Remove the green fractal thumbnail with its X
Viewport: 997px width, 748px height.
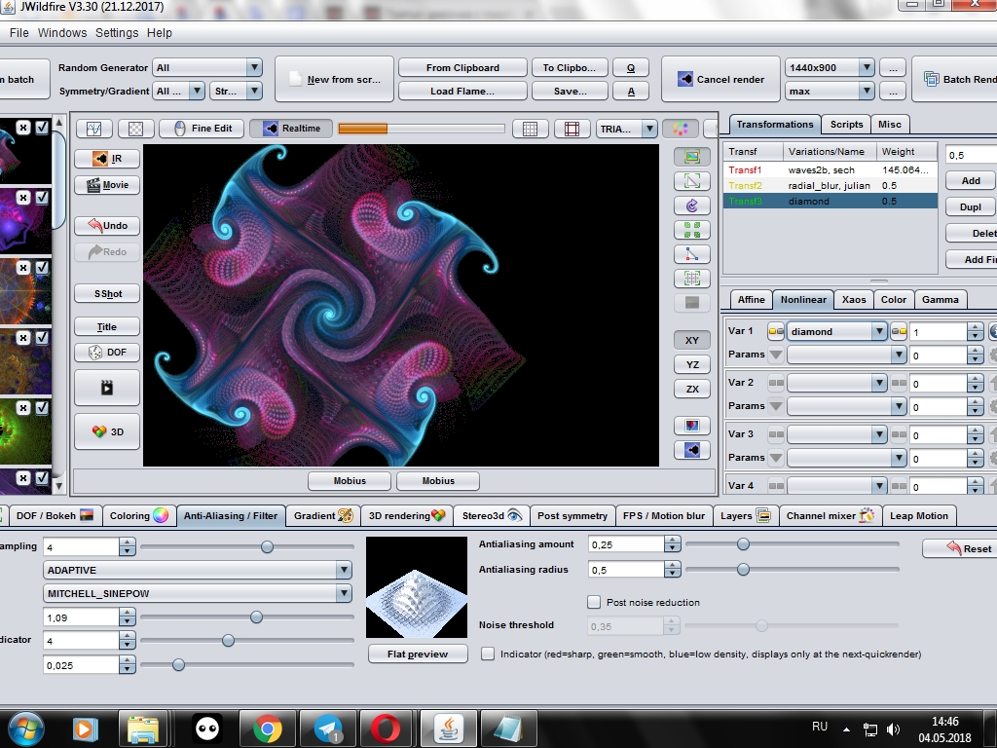tap(23, 408)
